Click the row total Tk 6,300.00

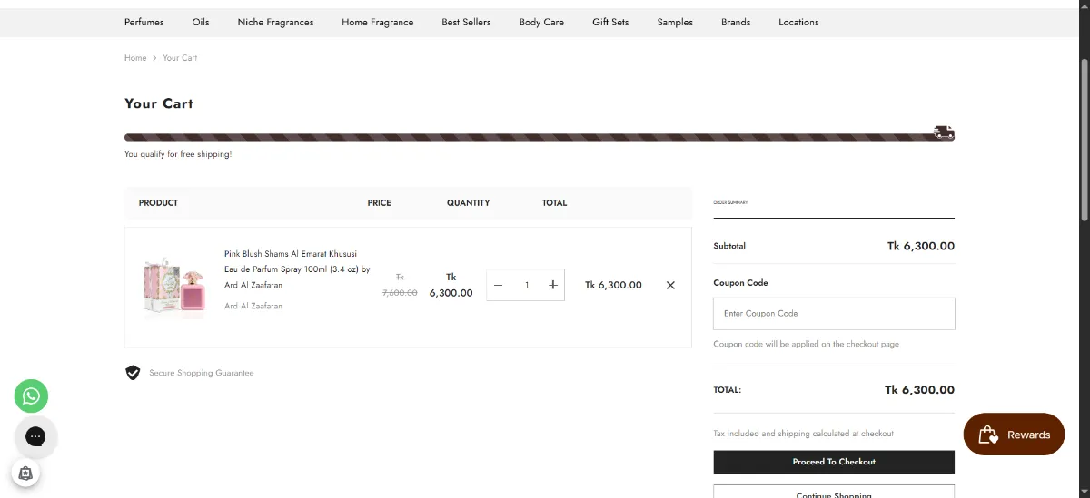coord(613,285)
